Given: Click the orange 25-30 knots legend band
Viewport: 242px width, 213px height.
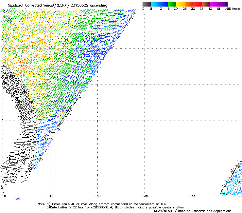Looking at the screenshot, I should [189, 4].
